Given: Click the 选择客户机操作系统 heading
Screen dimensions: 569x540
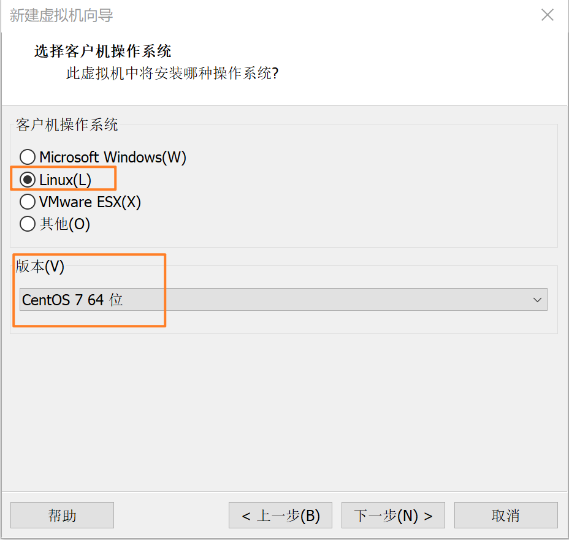Looking at the screenshot, I should coord(102,51).
